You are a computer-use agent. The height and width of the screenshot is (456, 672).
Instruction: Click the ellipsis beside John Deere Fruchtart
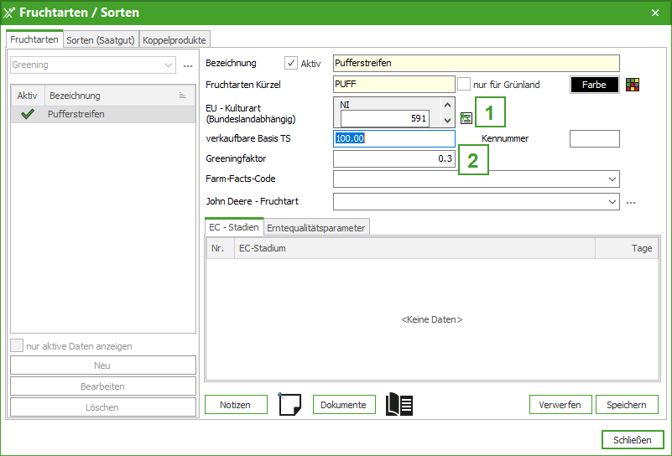631,202
